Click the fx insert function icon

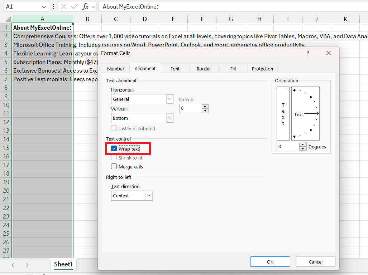[85, 6]
